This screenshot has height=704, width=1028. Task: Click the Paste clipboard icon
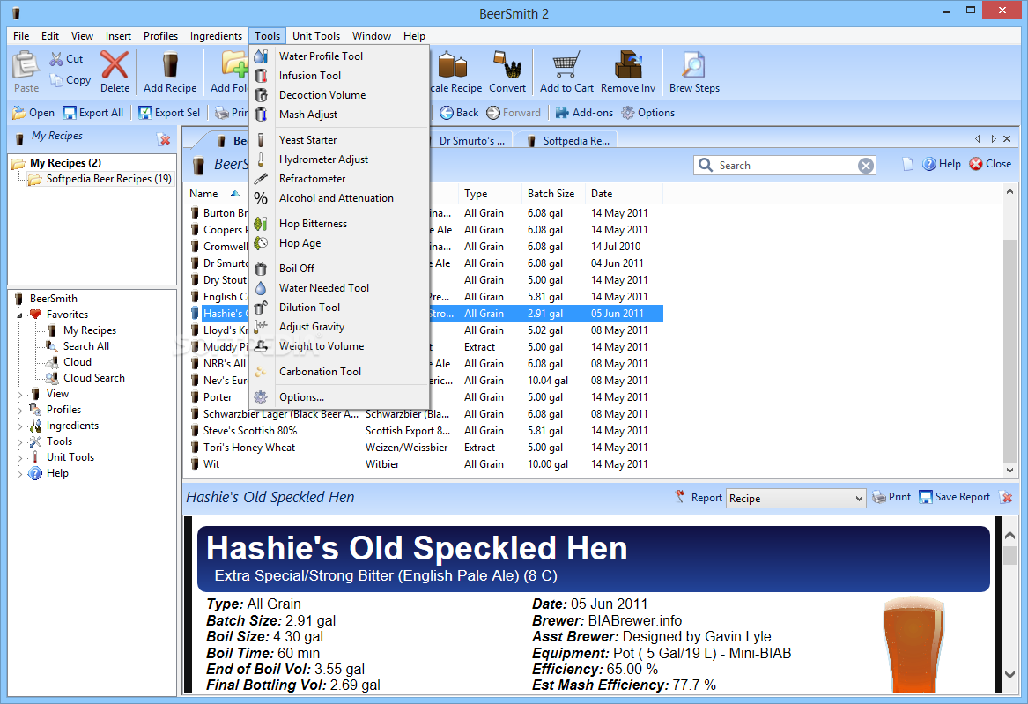(x=26, y=64)
